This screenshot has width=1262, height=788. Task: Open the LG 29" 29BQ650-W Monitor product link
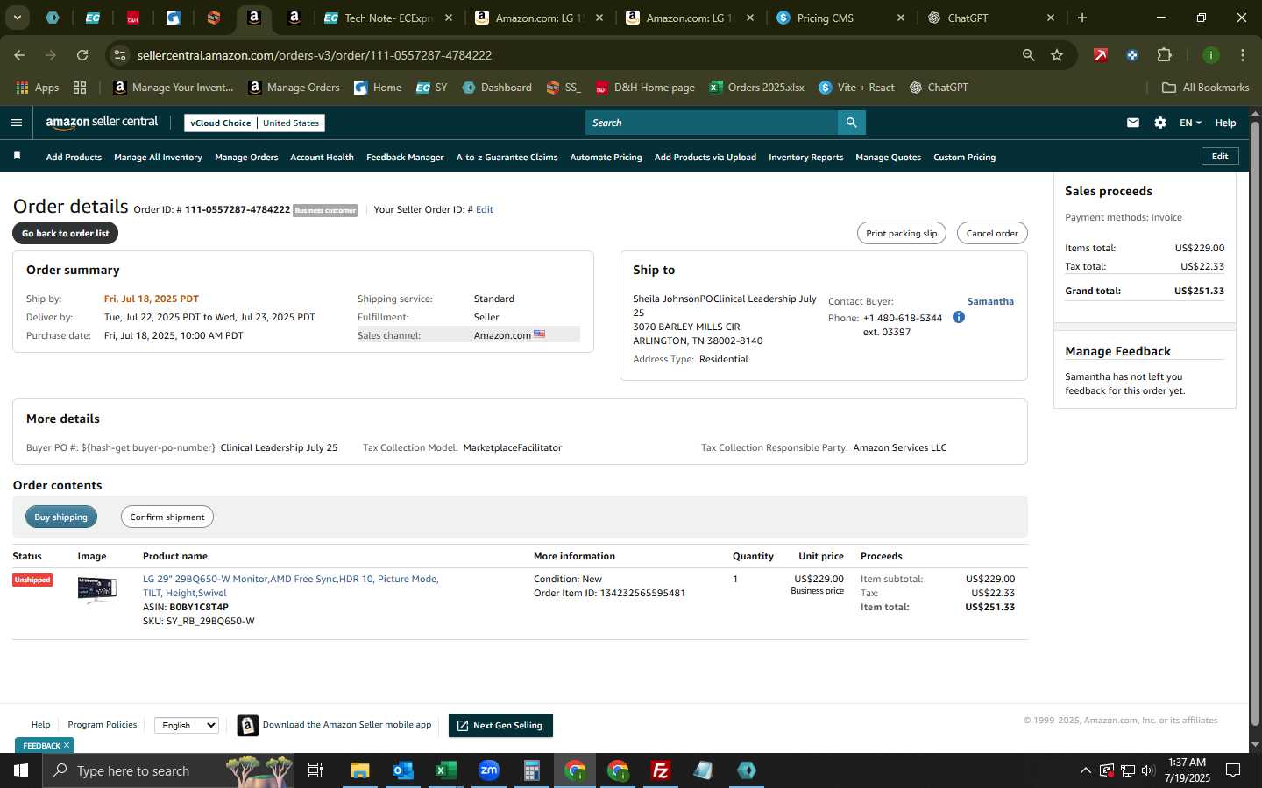pos(290,586)
